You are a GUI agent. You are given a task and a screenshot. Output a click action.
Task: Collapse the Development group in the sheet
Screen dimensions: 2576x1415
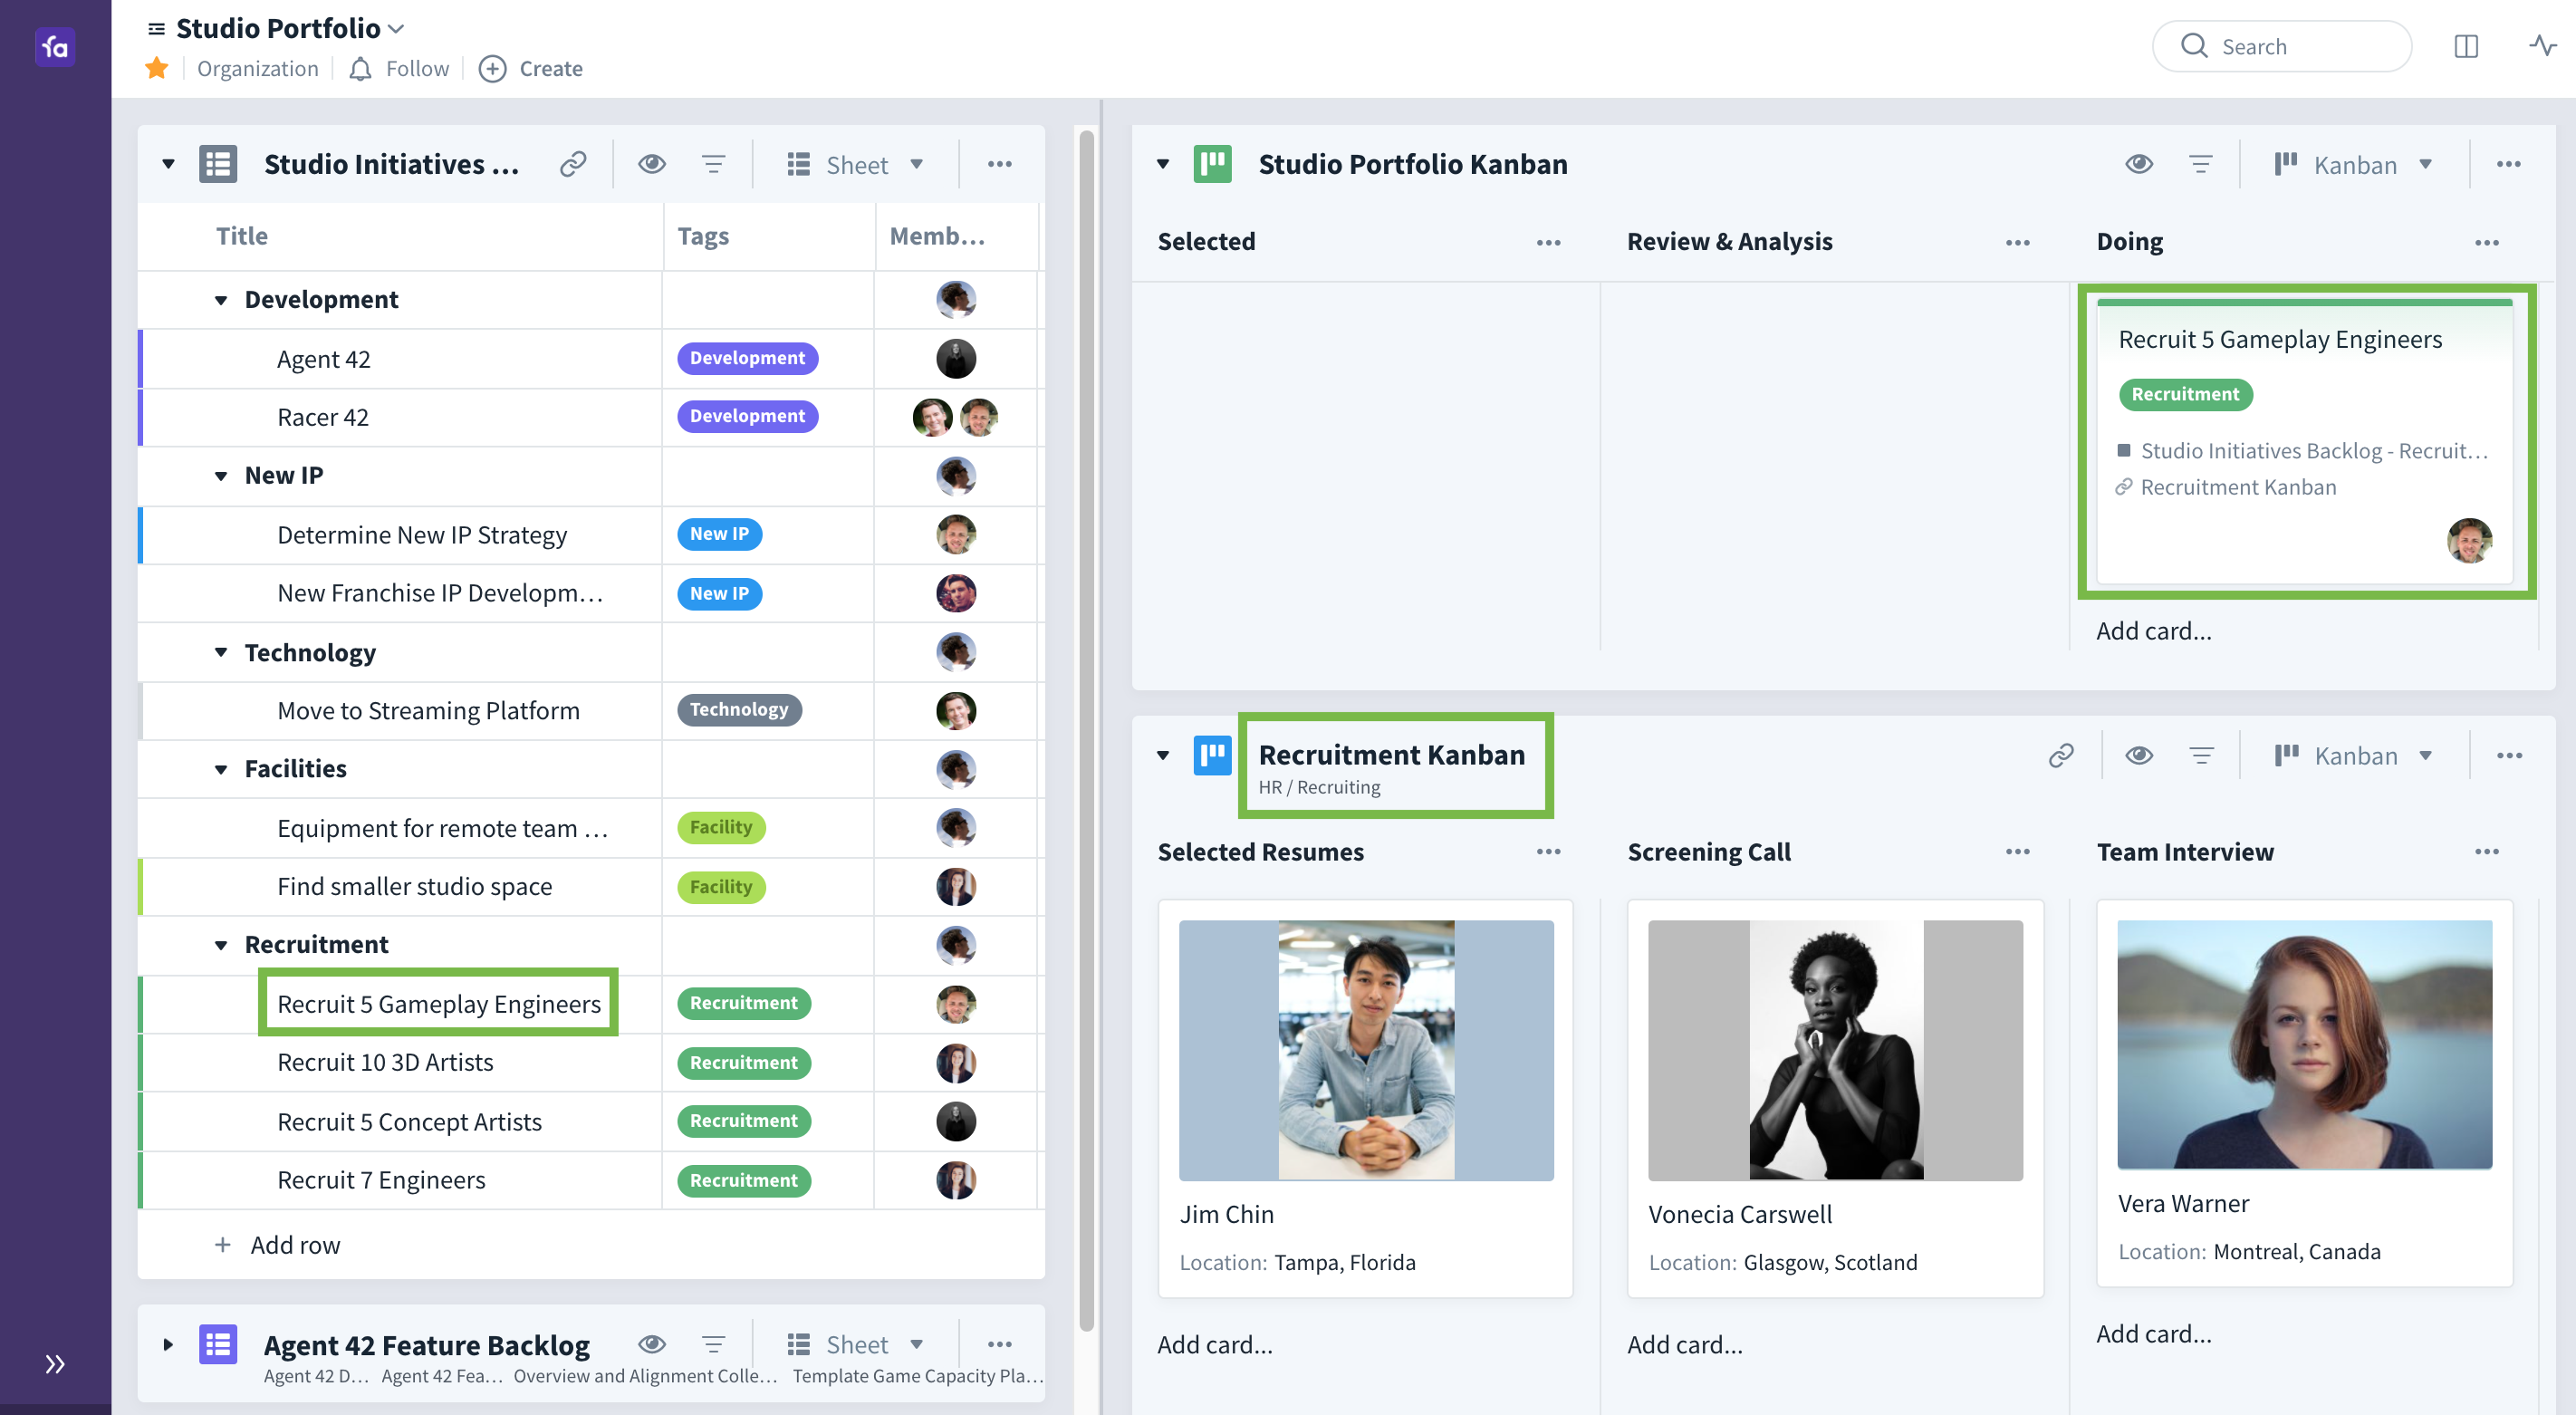[220, 299]
